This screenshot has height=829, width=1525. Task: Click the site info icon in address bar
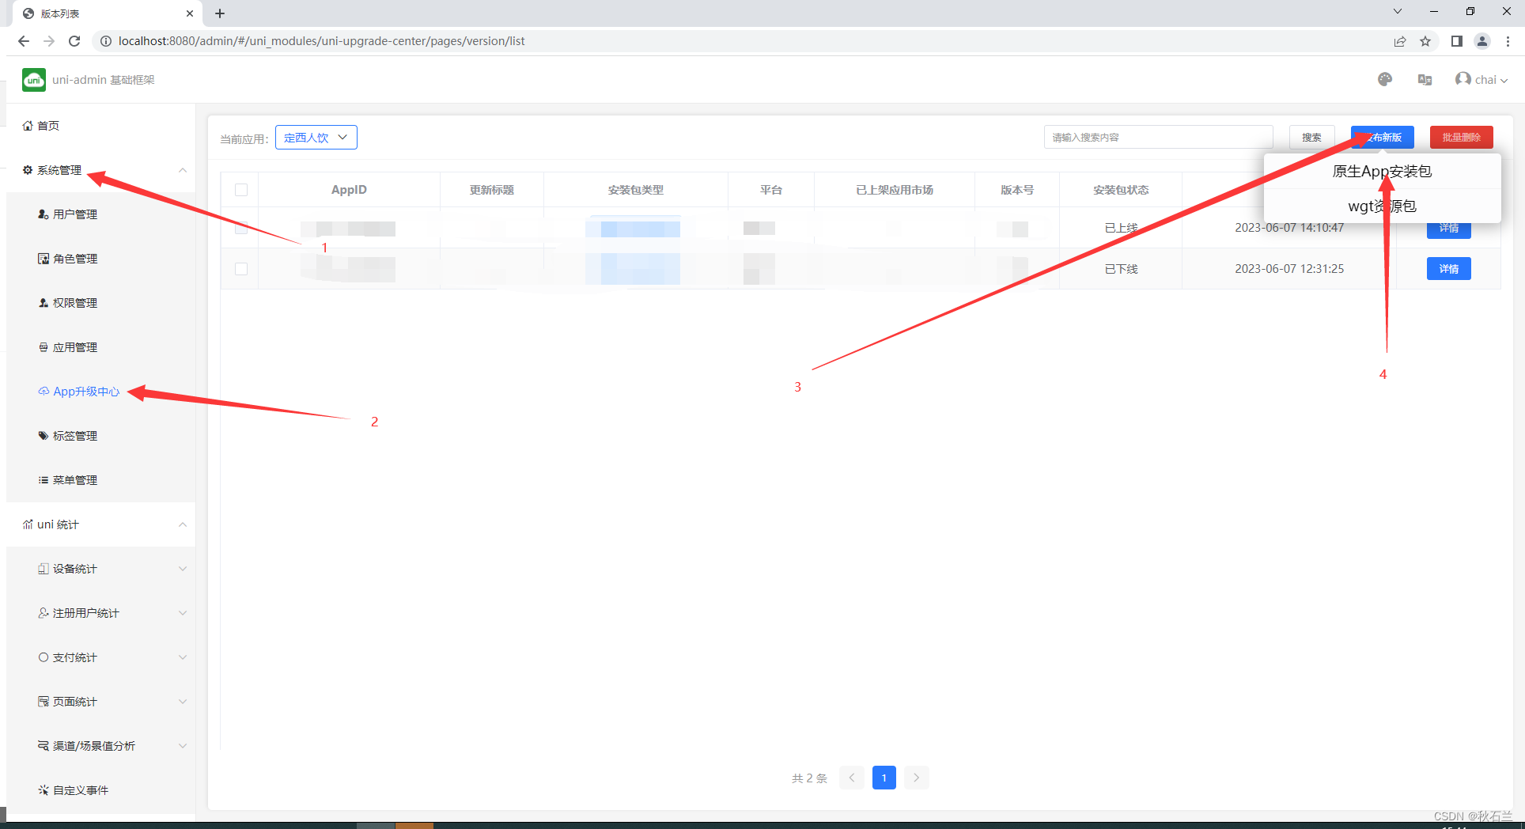[105, 41]
